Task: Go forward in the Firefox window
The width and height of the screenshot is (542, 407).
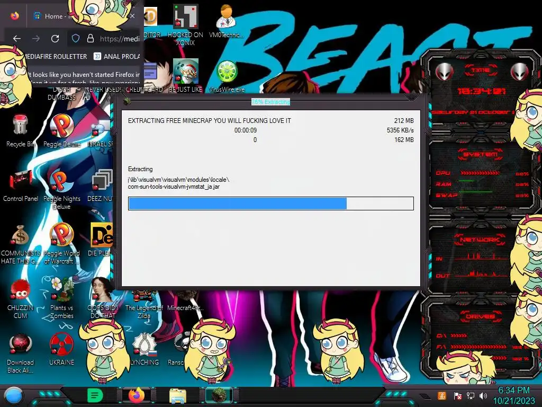Action: pos(35,38)
